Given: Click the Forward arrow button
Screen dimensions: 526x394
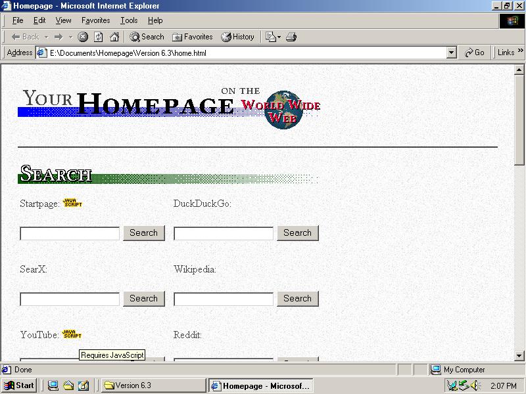Looking at the screenshot, I should point(59,37).
